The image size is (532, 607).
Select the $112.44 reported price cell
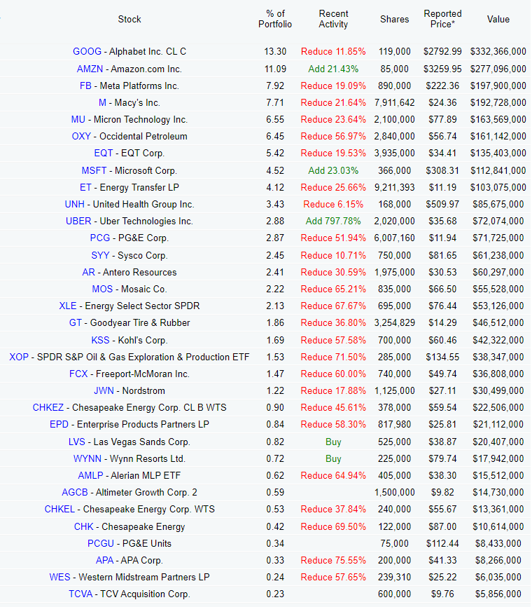pos(442,543)
